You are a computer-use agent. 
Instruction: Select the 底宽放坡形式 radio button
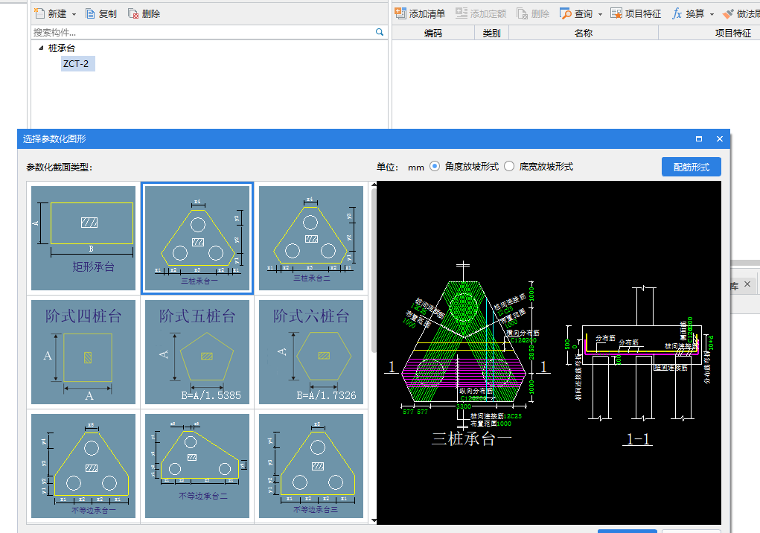pos(509,166)
